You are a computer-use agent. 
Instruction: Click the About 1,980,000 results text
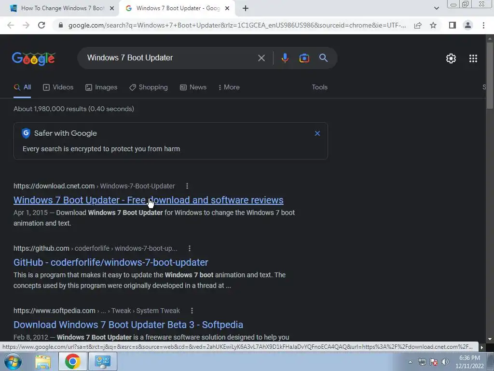point(74,109)
